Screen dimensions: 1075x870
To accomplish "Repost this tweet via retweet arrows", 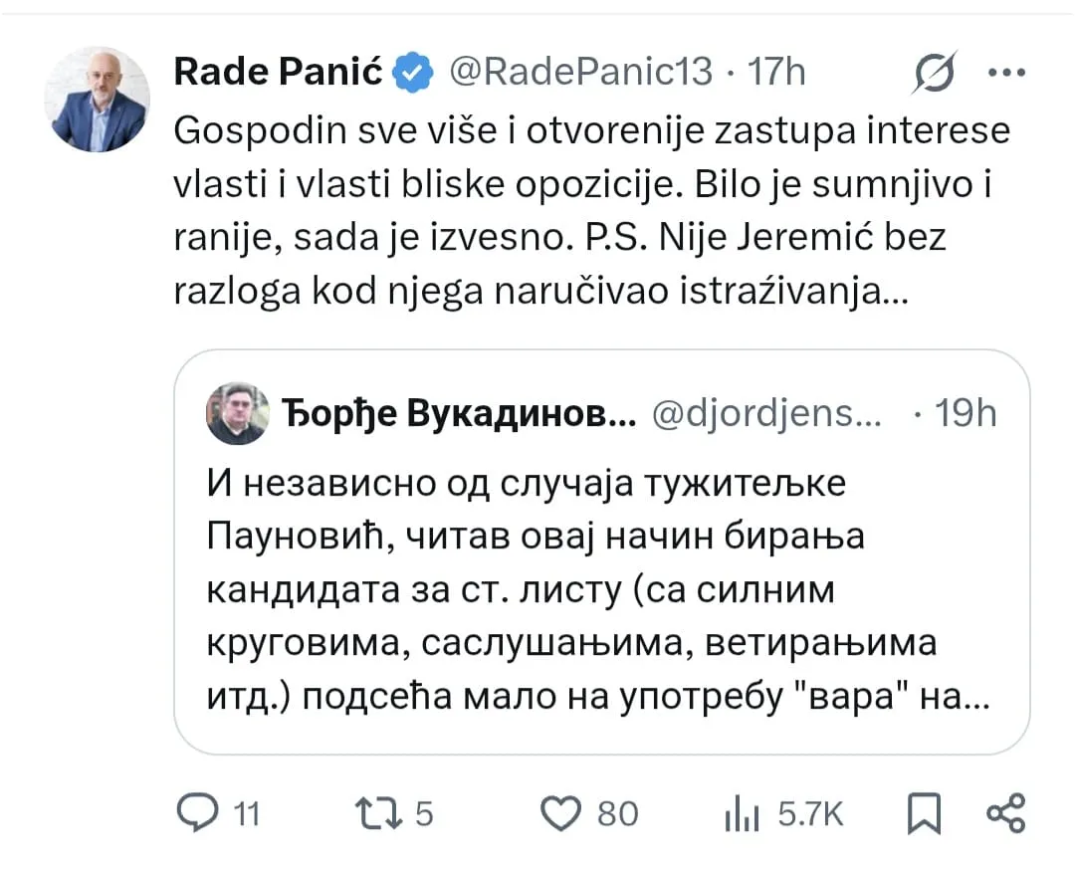I will pos(378,813).
